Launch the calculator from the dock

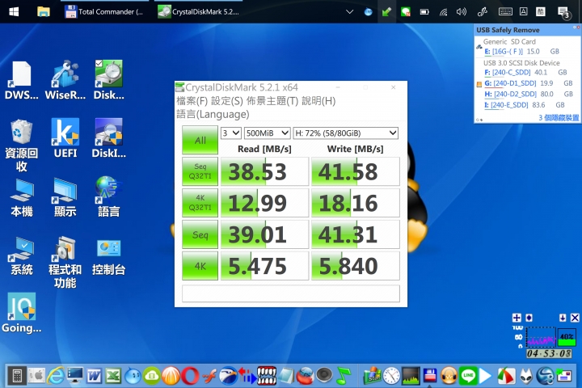pyautogui.click(x=17, y=376)
